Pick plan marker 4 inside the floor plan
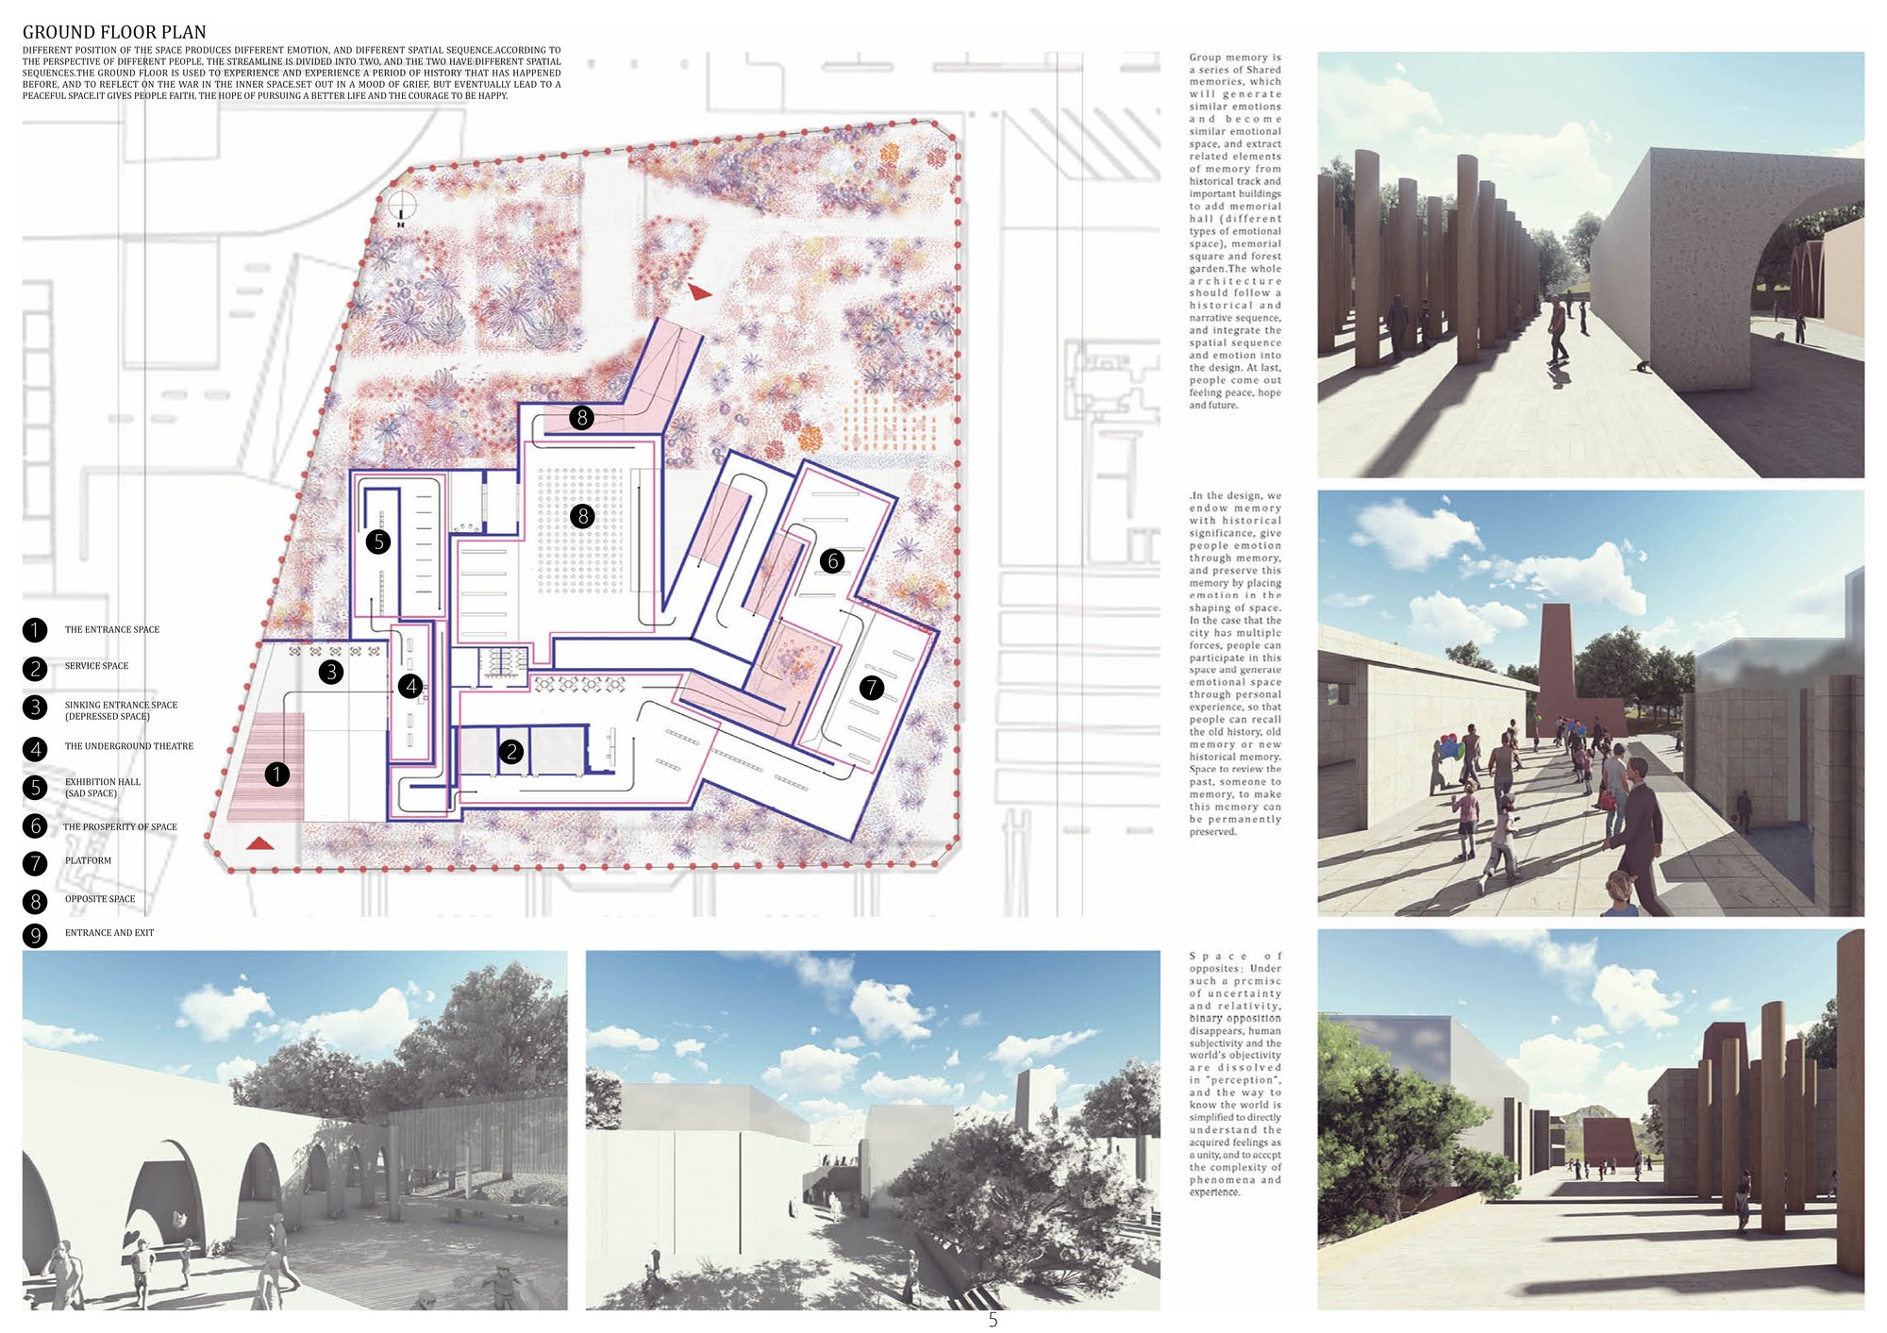1887x1333 pixels. (x=410, y=686)
